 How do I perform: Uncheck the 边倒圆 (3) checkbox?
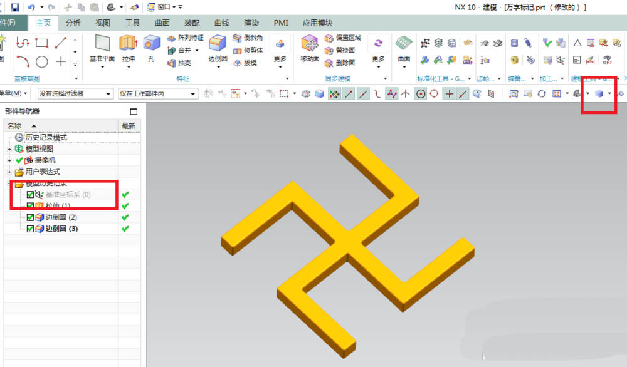tap(30, 229)
